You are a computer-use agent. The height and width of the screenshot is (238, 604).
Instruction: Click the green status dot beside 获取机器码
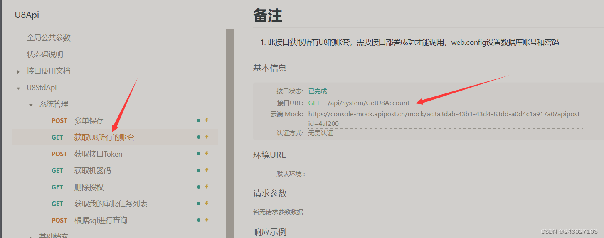tap(199, 170)
